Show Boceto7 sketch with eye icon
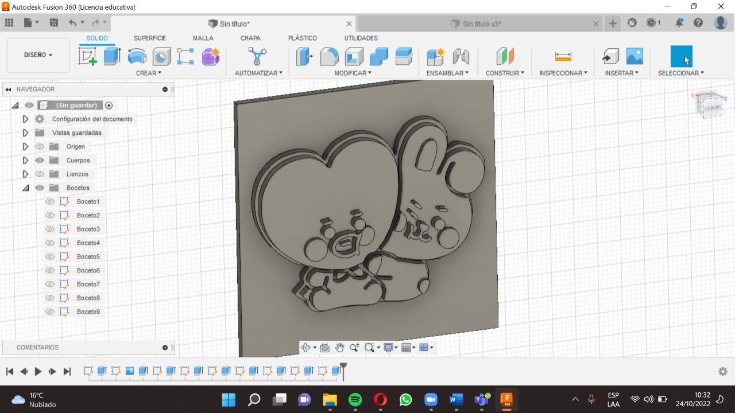Screen dimensions: 735x413 pos(50,285)
